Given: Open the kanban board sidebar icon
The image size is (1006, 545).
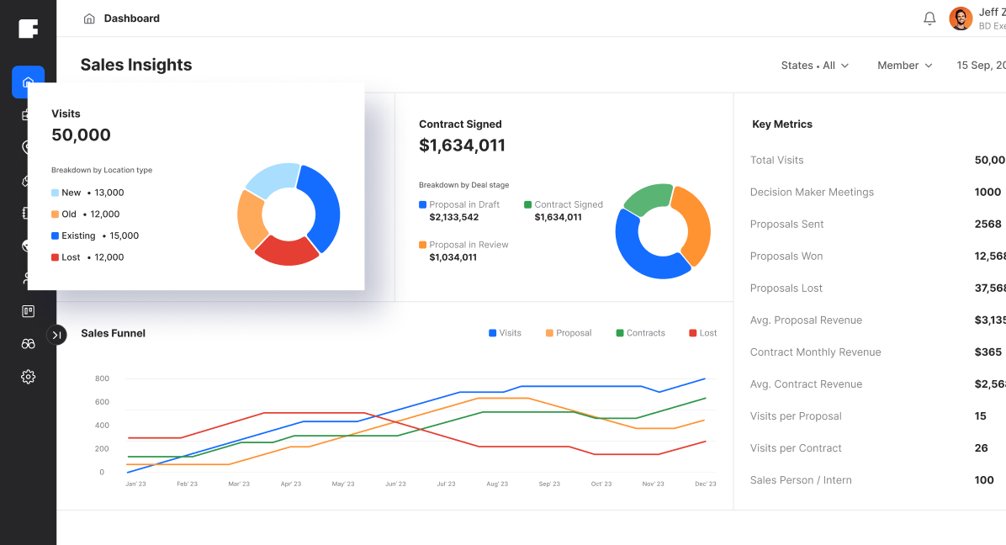Looking at the screenshot, I should (28, 311).
